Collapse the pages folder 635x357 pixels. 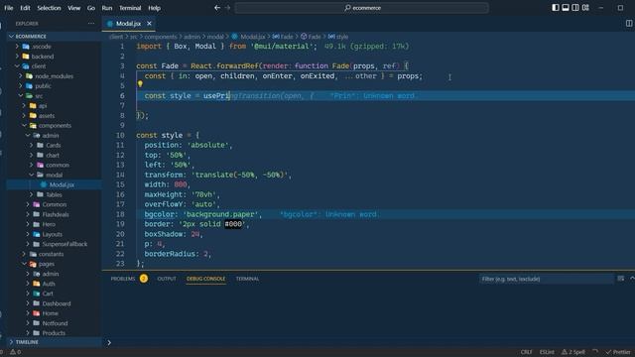click(54, 264)
